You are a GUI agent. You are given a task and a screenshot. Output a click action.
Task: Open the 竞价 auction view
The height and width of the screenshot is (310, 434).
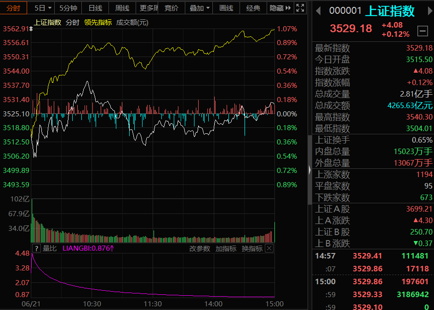171,8
